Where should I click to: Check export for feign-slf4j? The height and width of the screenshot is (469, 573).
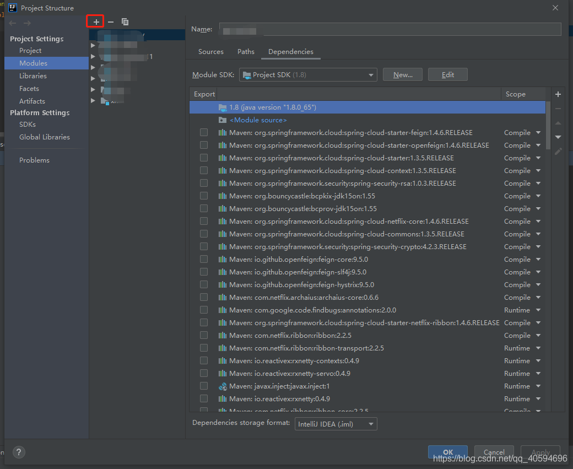click(x=204, y=272)
